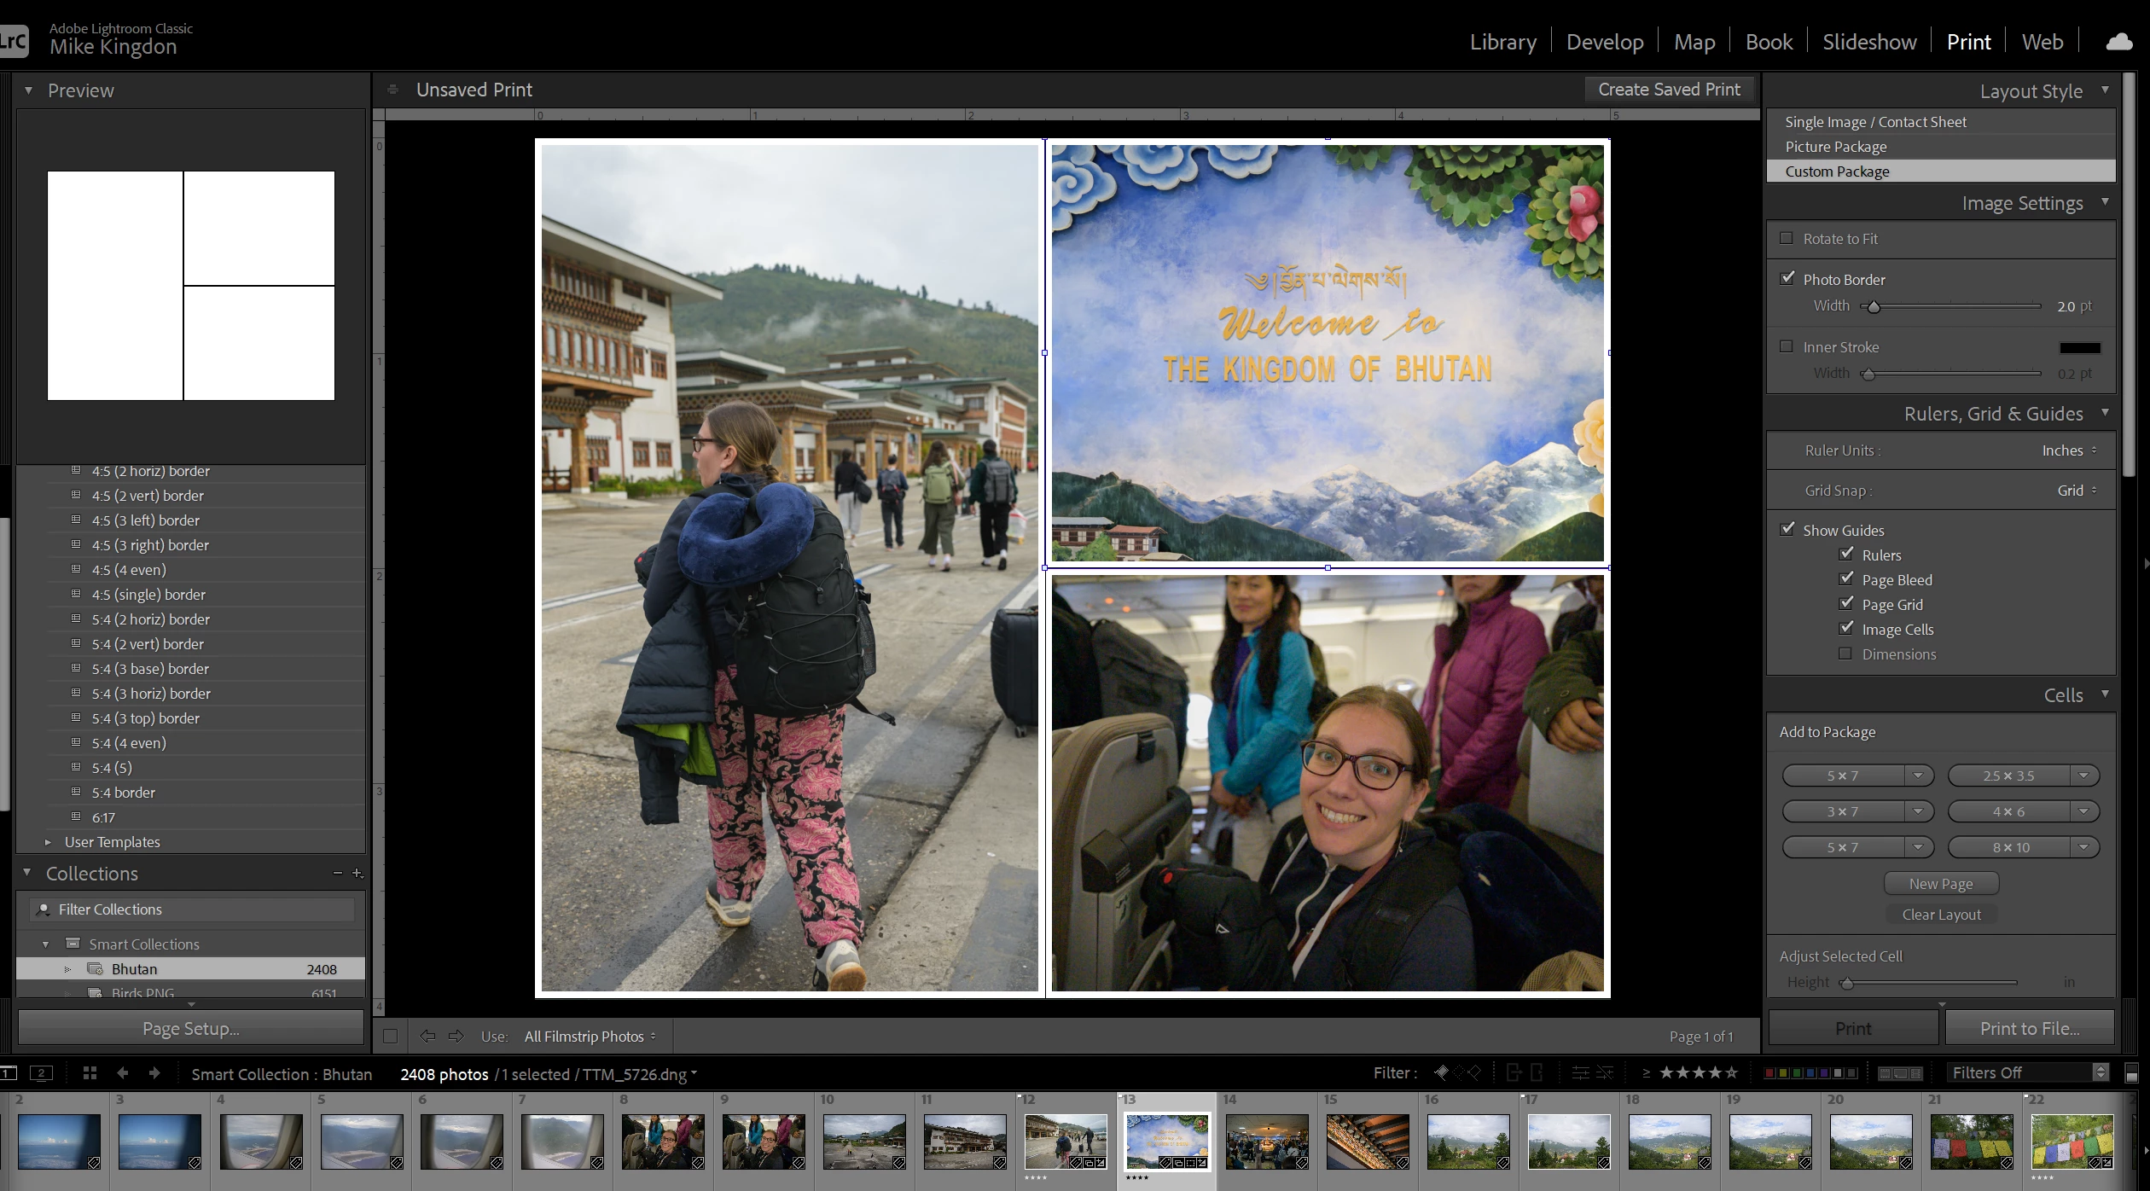Enable Rotate to Fit checkbox
This screenshot has width=2150, height=1191.
(x=1787, y=238)
